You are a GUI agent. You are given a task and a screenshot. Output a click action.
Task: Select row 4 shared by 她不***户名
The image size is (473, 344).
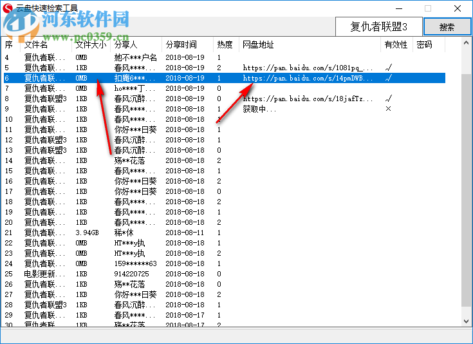[225, 57]
